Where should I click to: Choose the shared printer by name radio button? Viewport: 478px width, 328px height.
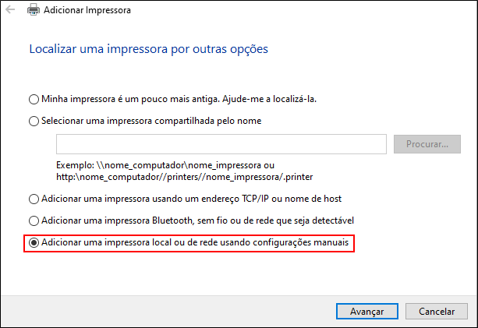click(34, 122)
